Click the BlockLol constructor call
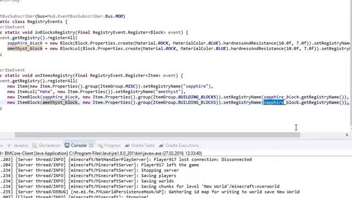352x198 pixels. click(x=70, y=48)
